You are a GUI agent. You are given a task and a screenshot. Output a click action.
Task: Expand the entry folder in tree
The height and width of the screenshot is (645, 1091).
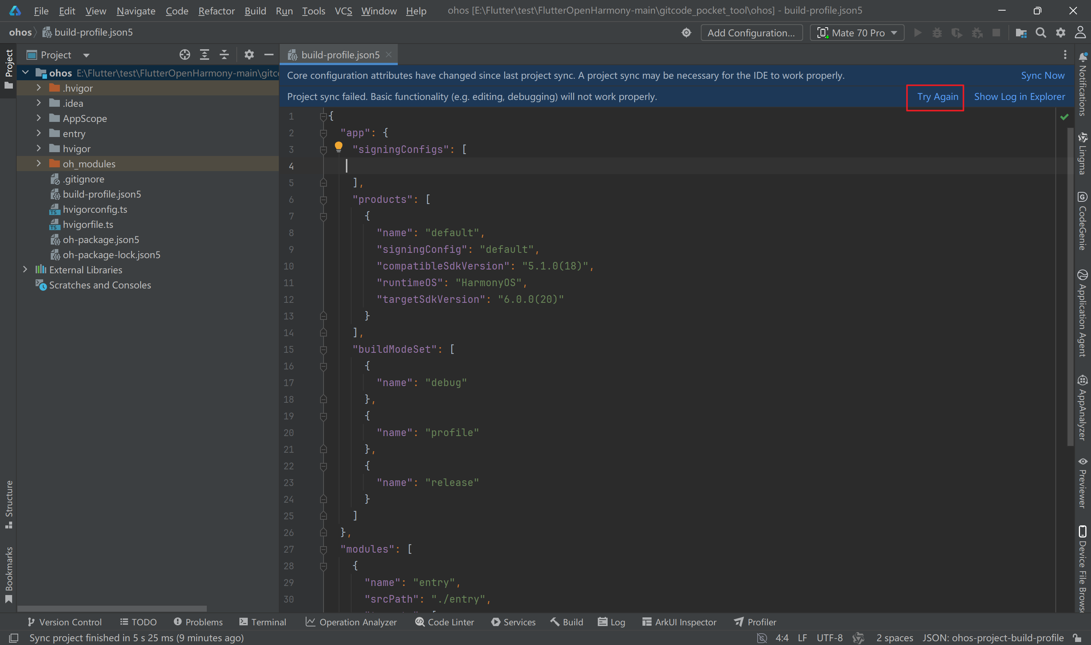39,134
